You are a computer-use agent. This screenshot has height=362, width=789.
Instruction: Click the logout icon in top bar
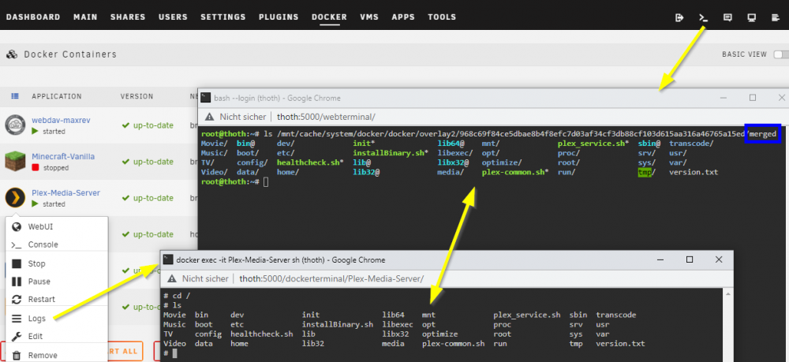coord(679,17)
